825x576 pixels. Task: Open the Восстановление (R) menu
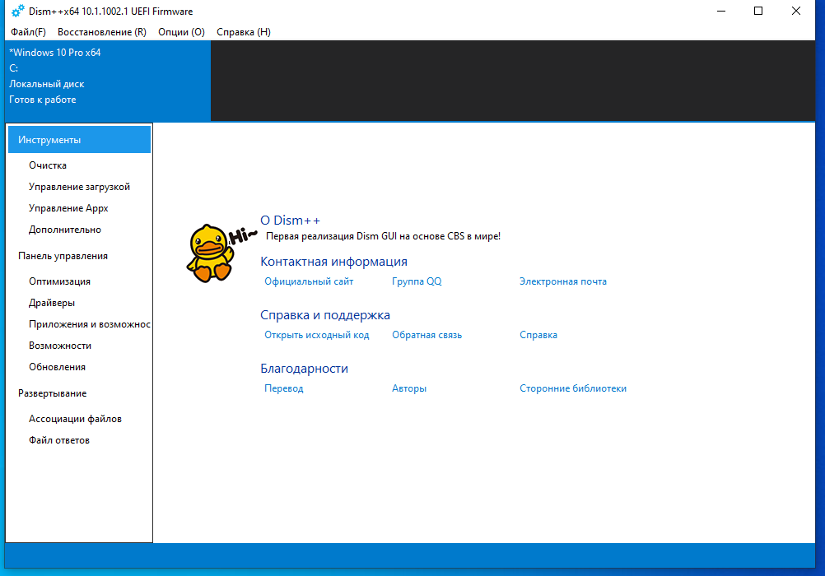pos(101,32)
